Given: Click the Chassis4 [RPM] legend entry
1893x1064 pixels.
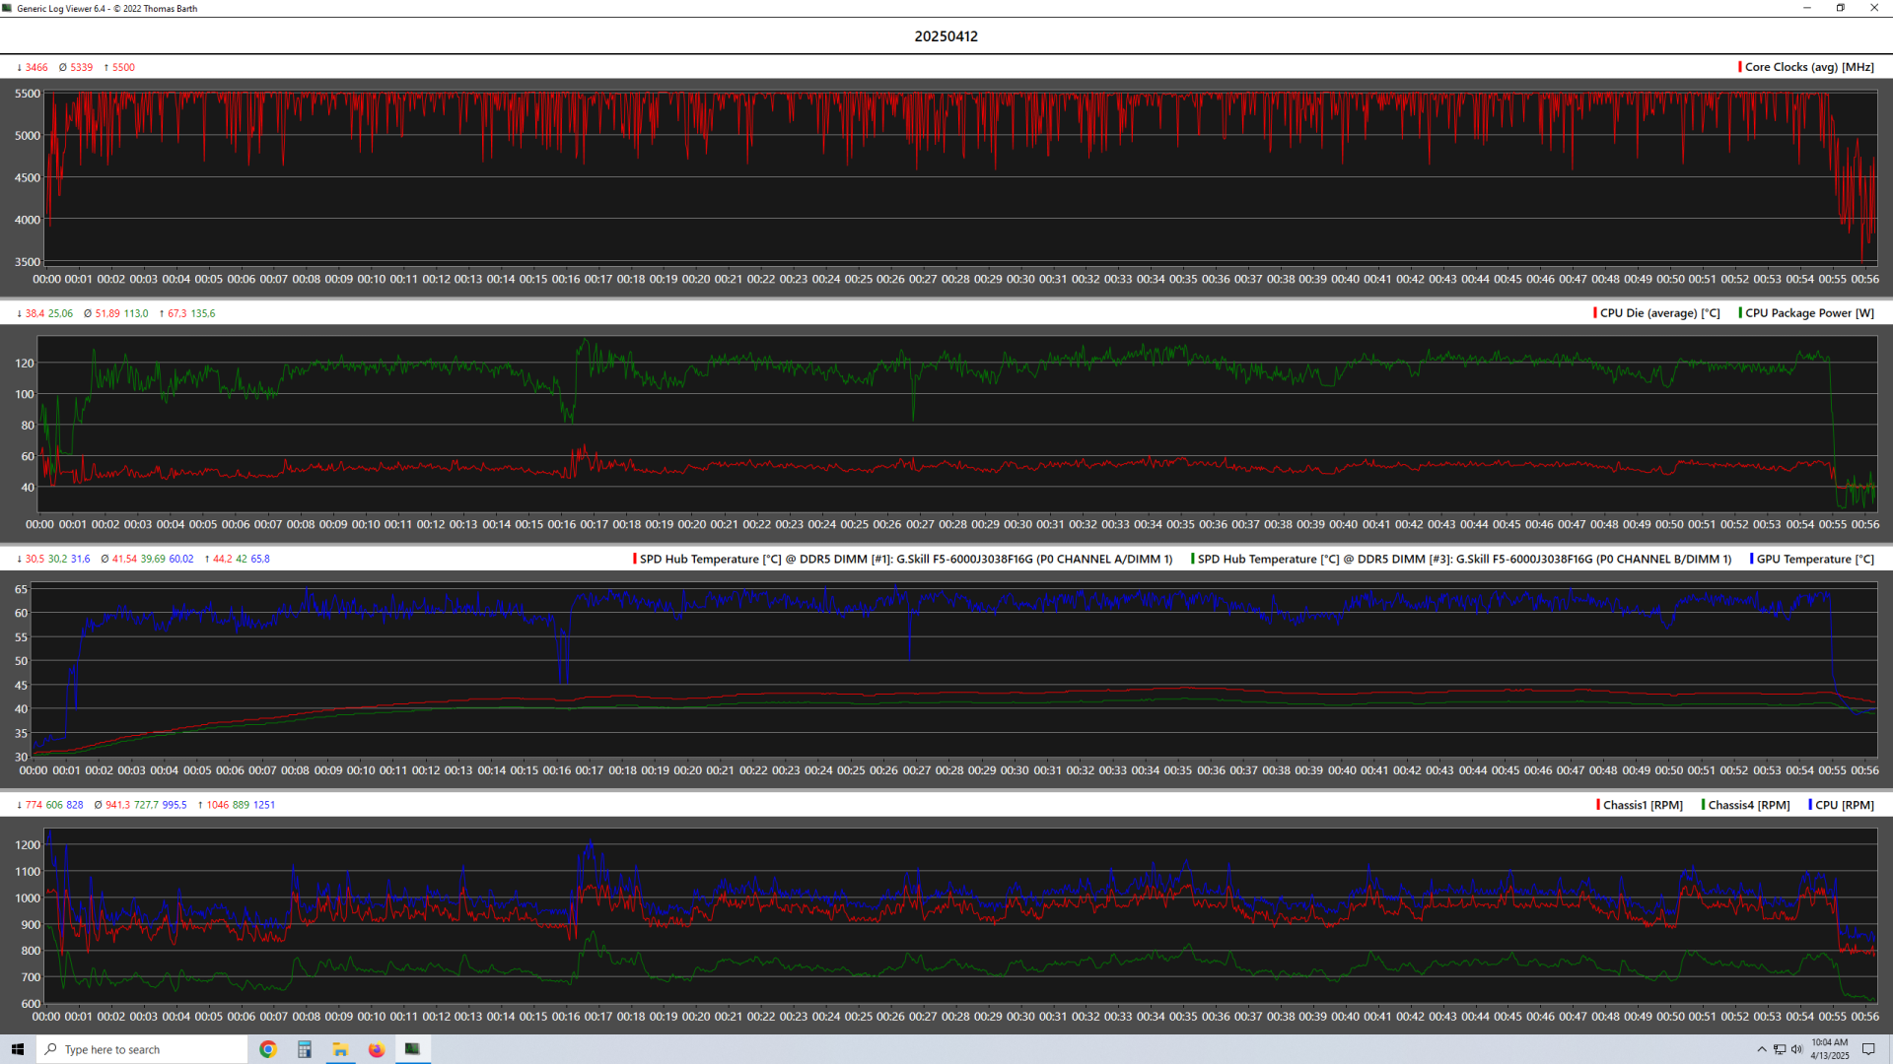Looking at the screenshot, I should [1748, 805].
